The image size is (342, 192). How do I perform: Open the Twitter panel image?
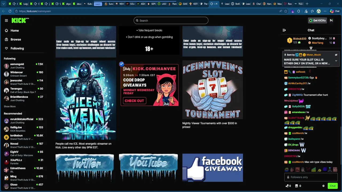85,167
